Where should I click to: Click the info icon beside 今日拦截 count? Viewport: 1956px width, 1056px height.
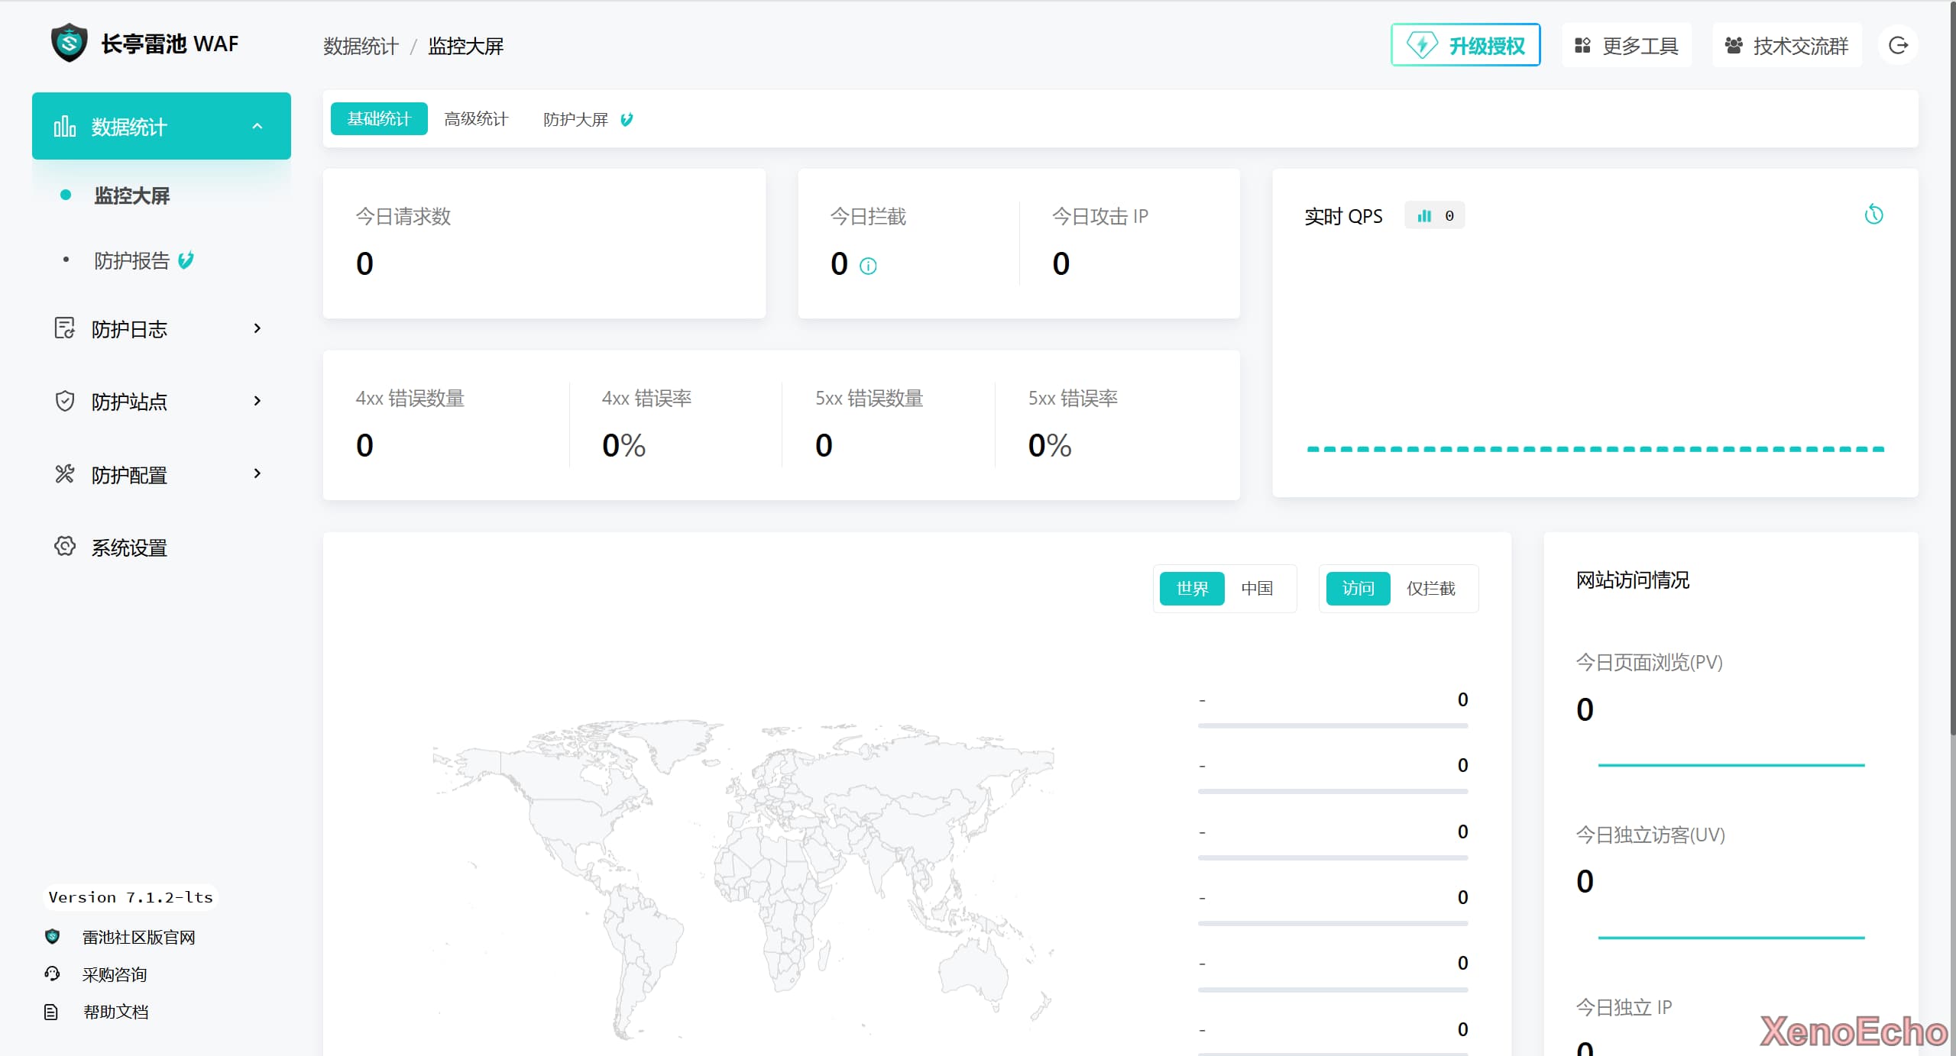coord(868,266)
